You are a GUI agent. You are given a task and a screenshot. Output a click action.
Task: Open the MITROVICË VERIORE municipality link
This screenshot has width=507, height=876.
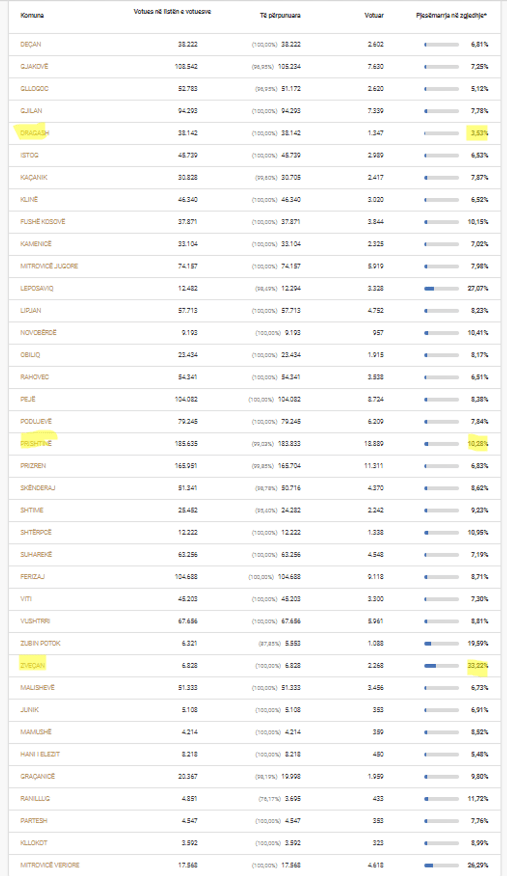coord(50,865)
